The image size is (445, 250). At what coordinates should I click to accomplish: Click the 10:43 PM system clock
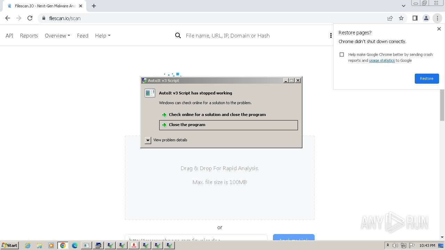427,245
